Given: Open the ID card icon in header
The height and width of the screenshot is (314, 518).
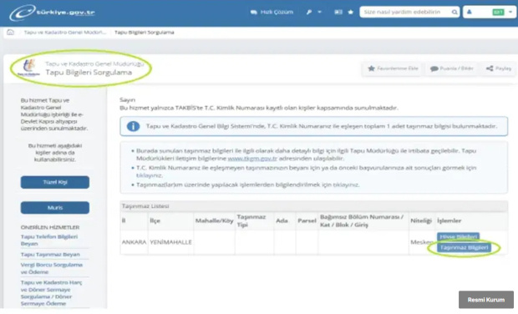Looking at the screenshot, I should (x=338, y=12).
